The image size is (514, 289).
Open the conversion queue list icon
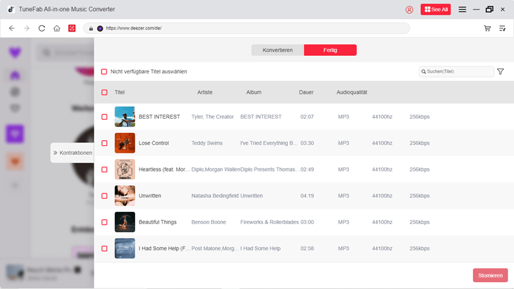(x=502, y=28)
